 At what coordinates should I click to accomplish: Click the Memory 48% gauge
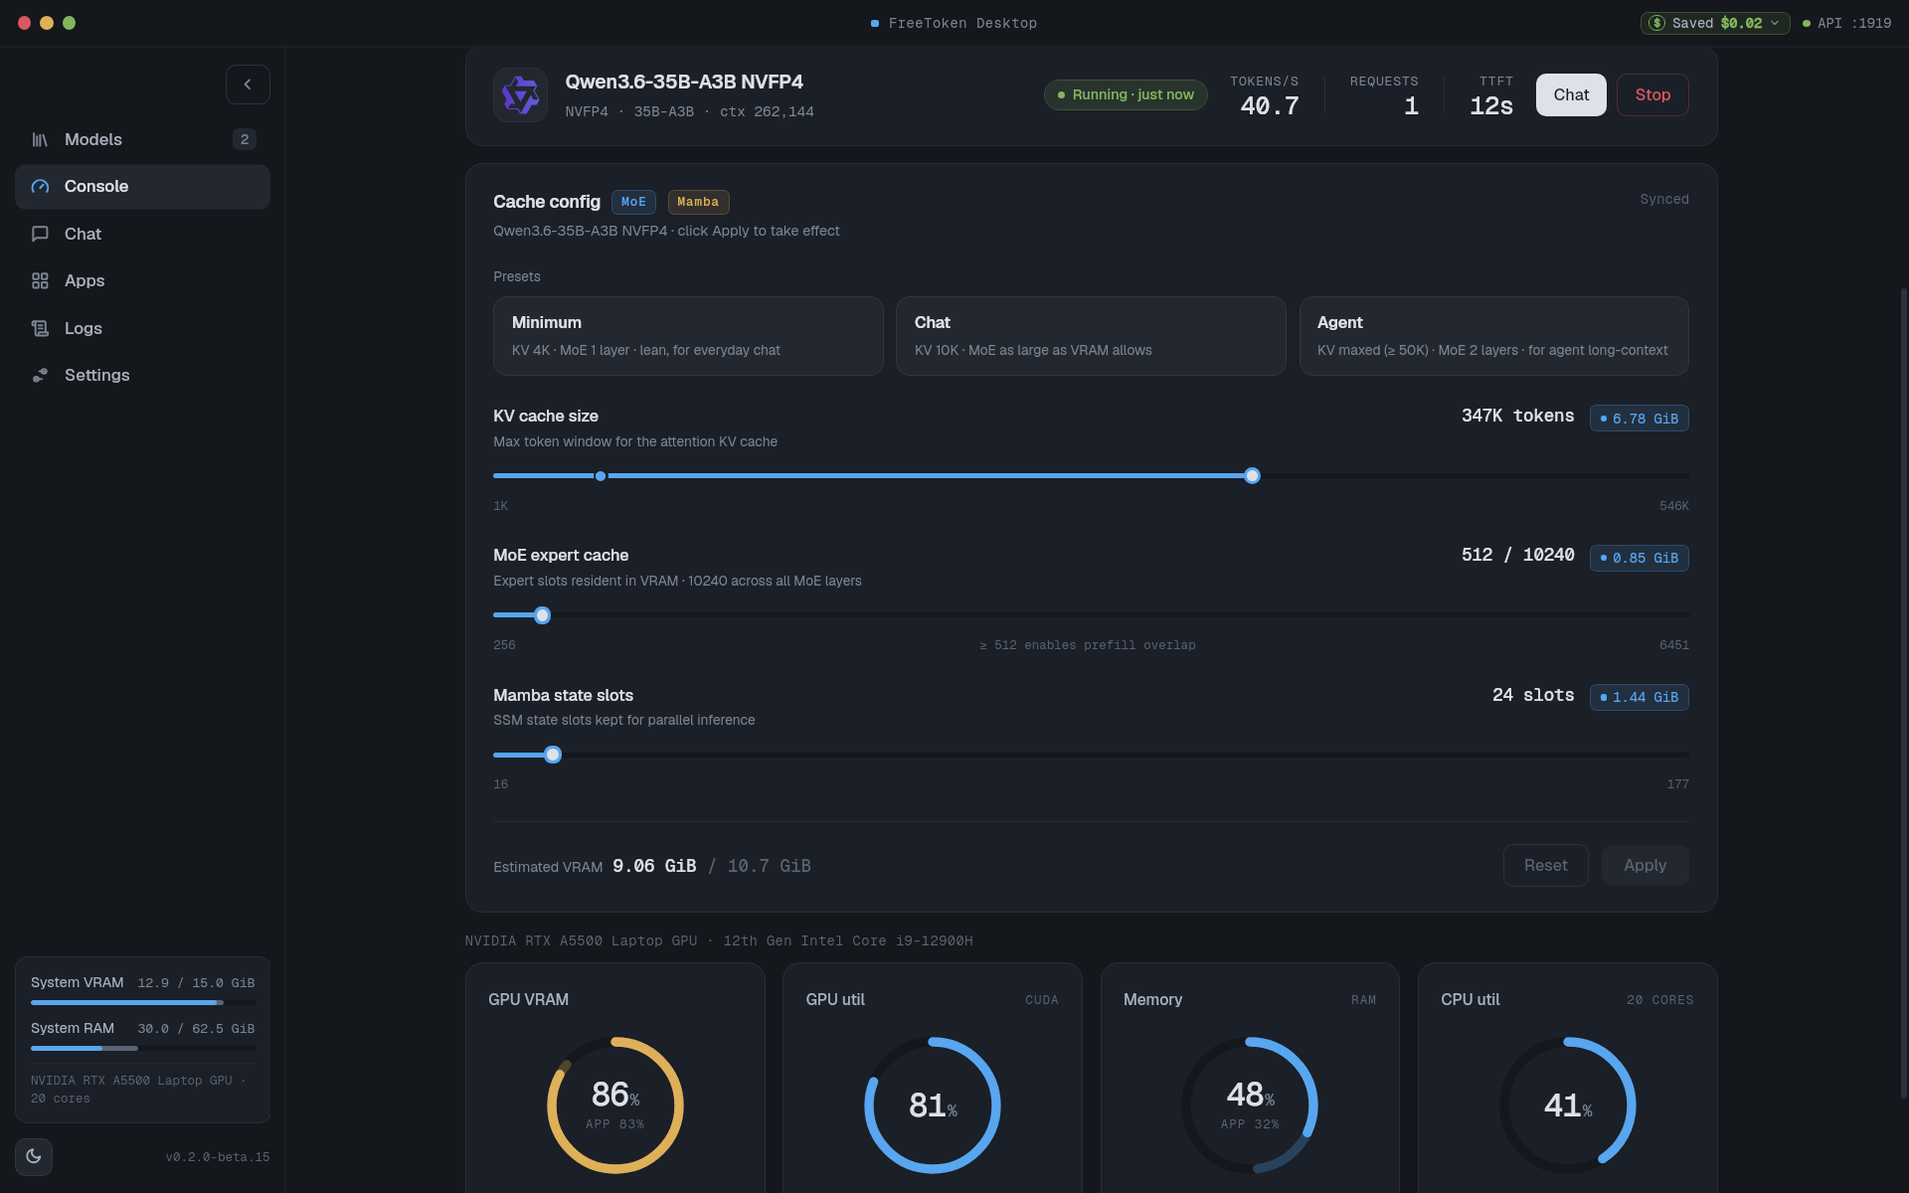(1250, 1106)
